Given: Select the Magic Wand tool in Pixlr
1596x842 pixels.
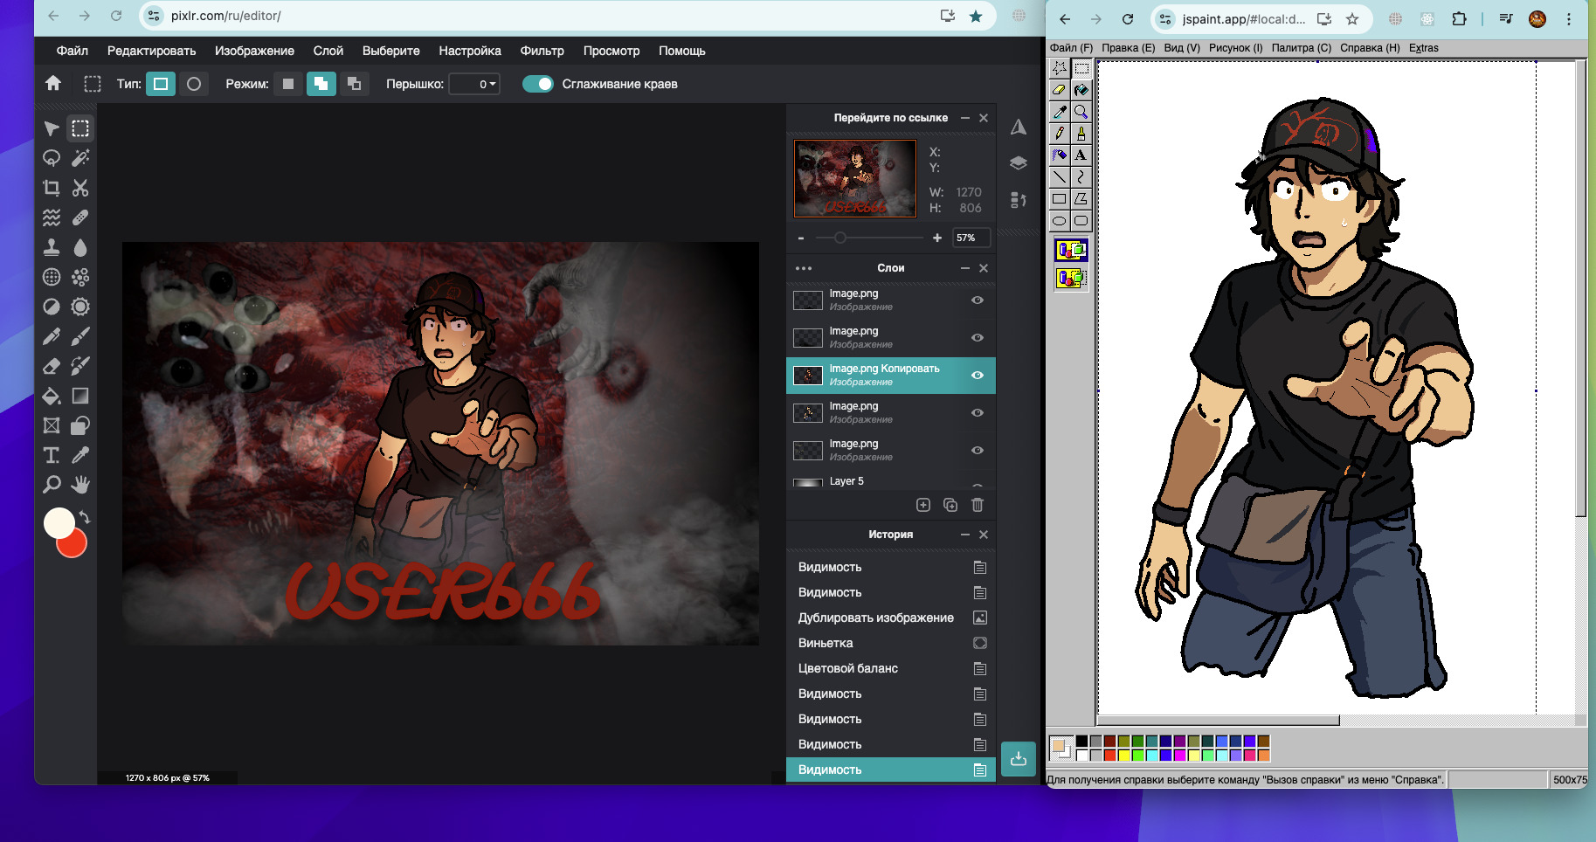Looking at the screenshot, I should tap(80, 158).
